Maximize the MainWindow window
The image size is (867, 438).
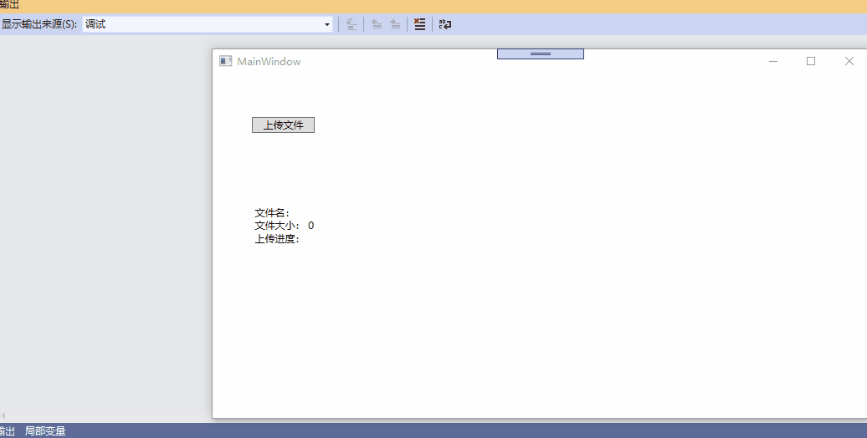811,61
